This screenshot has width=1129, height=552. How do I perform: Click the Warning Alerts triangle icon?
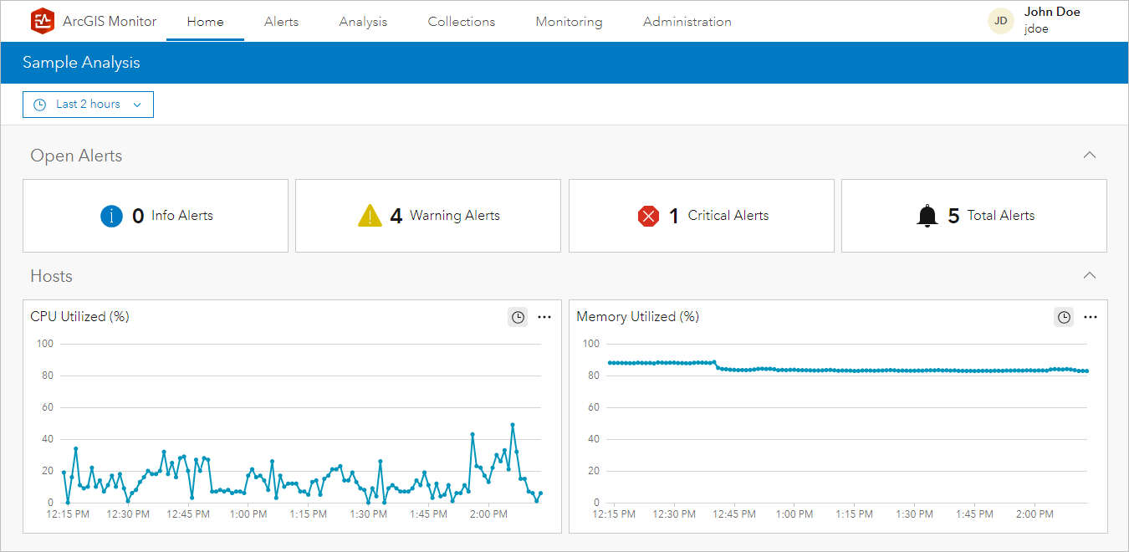371,215
